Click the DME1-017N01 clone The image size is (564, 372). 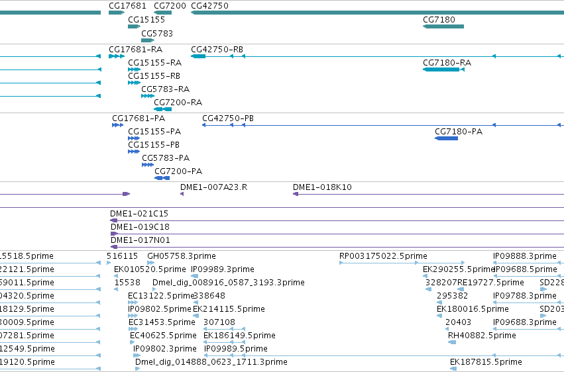(x=337, y=247)
